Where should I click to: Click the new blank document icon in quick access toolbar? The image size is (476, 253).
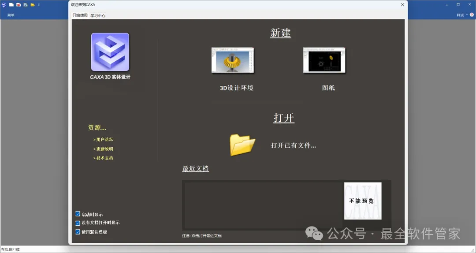coord(11,4)
